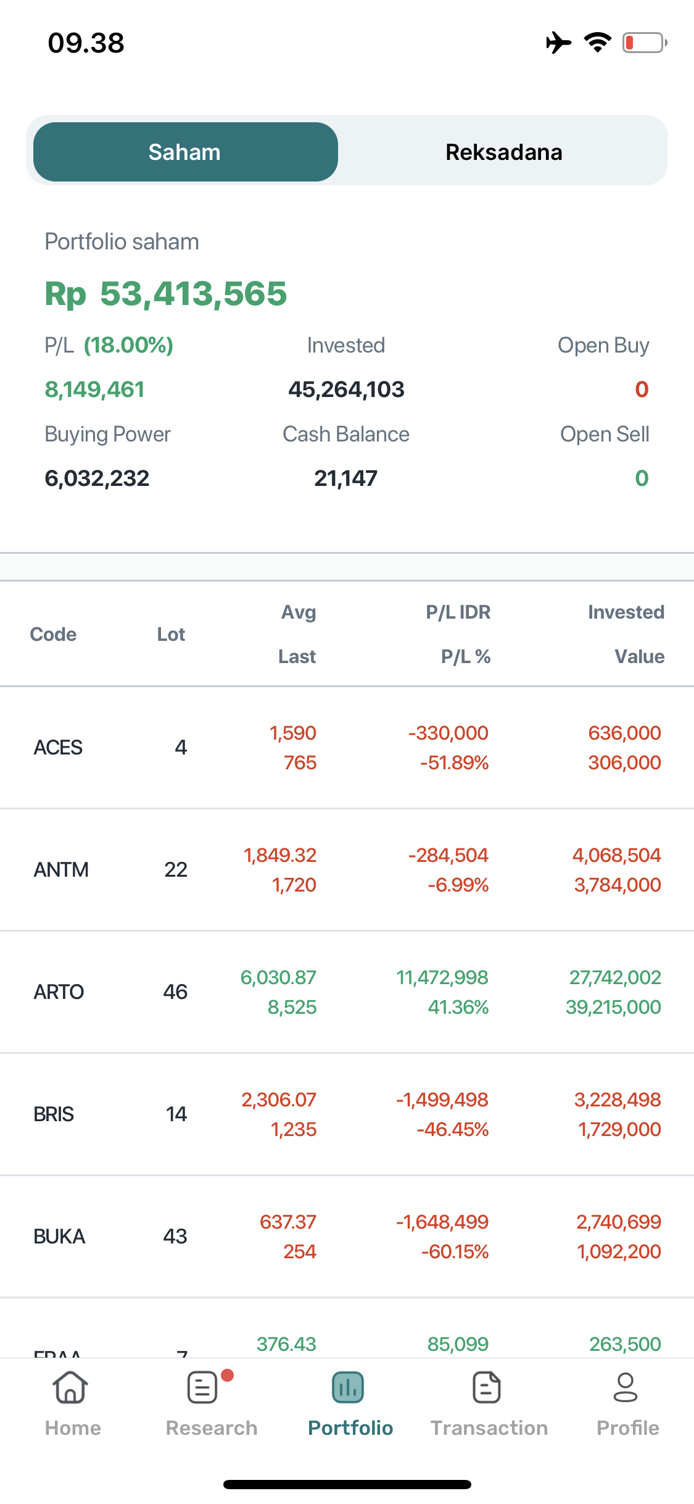The height and width of the screenshot is (1504, 694).
Task: Sort by P/L IDR column header
Action: [x=458, y=612]
